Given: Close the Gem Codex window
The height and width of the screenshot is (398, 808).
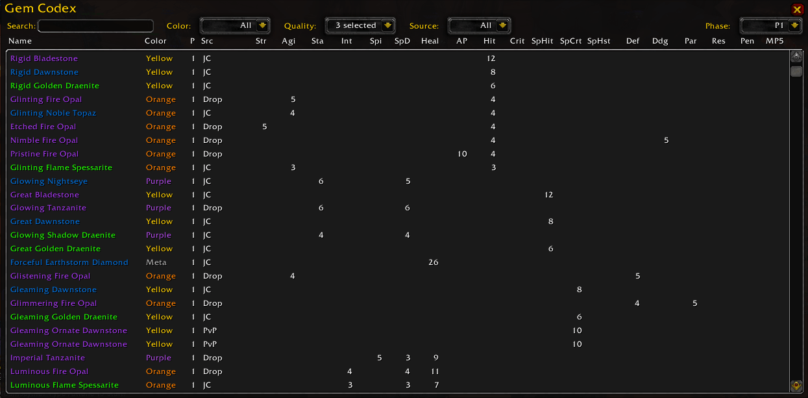Looking at the screenshot, I should (x=797, y=9).
